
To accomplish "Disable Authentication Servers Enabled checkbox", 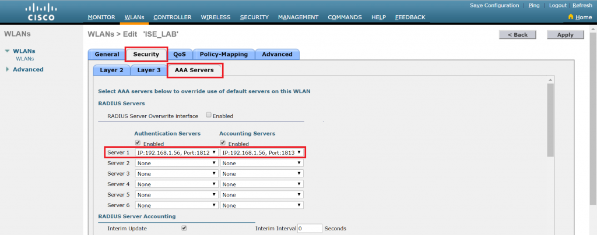I will tap(138, 143).
